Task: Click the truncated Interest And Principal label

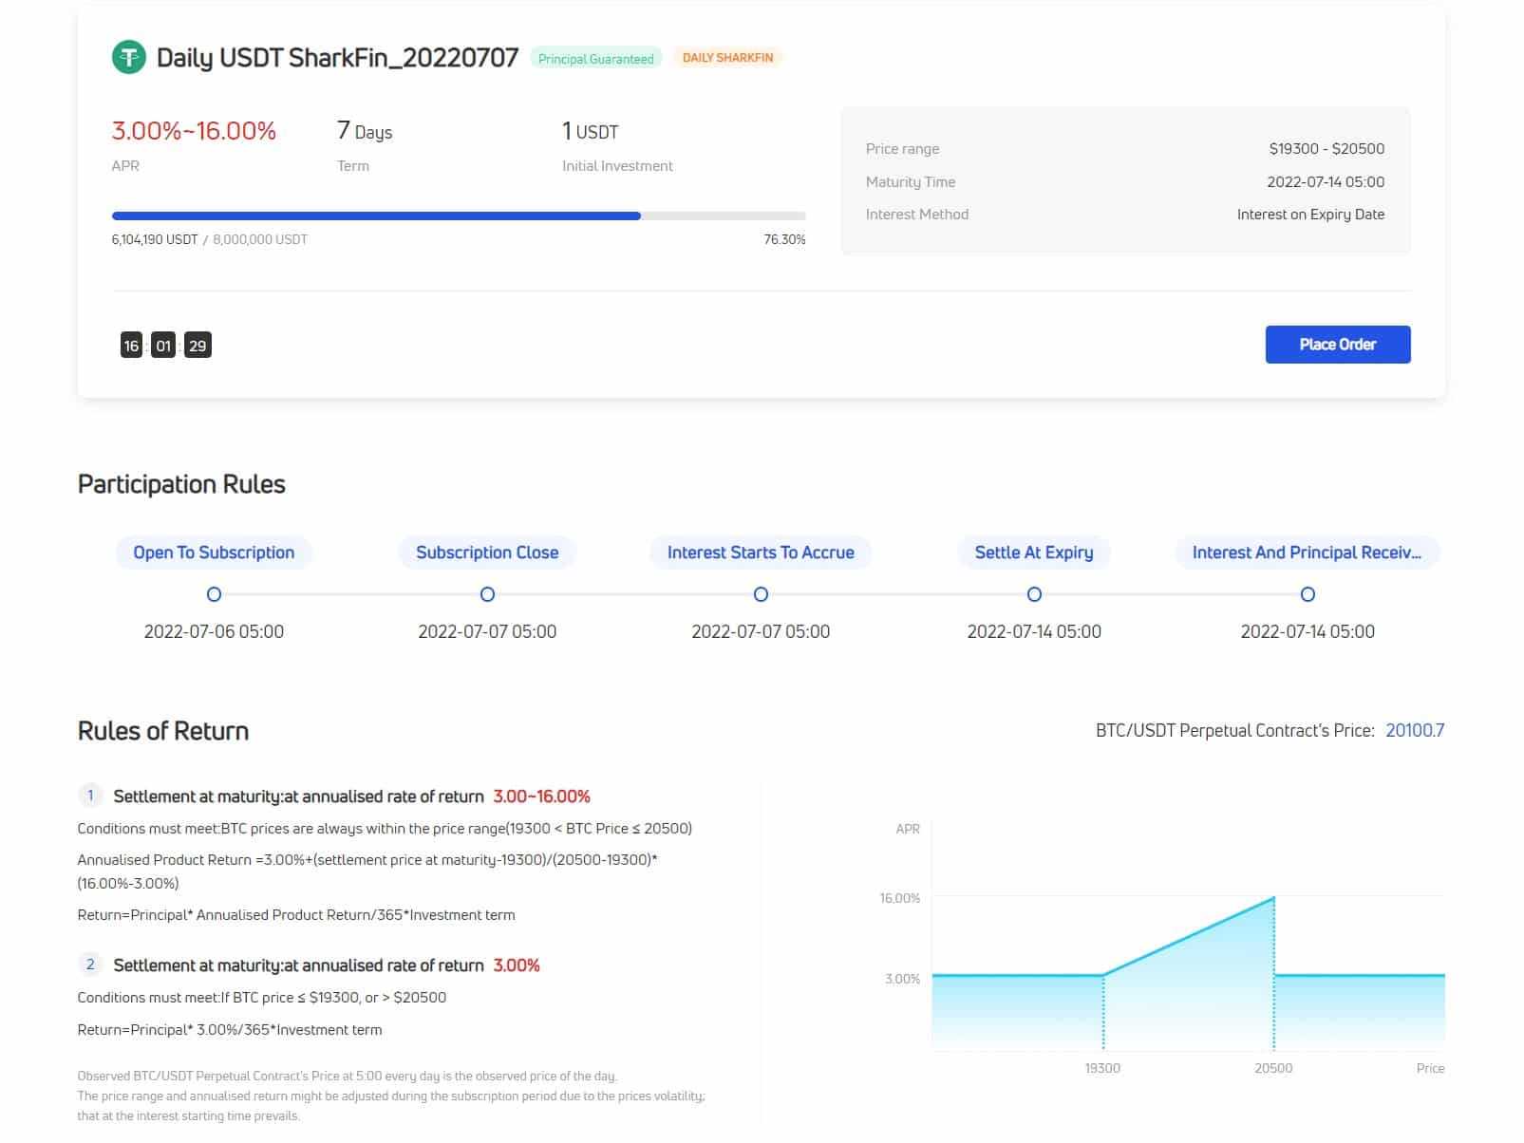Action: click(x=1307, y=553)
